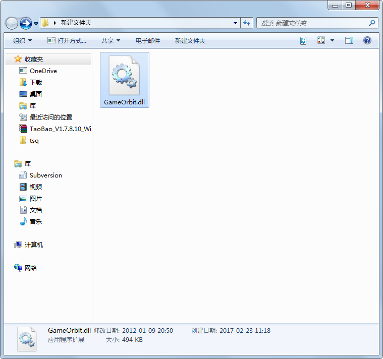Toggle the preview pane
Viewport: 383px width, 359px height.
[349, 40]
